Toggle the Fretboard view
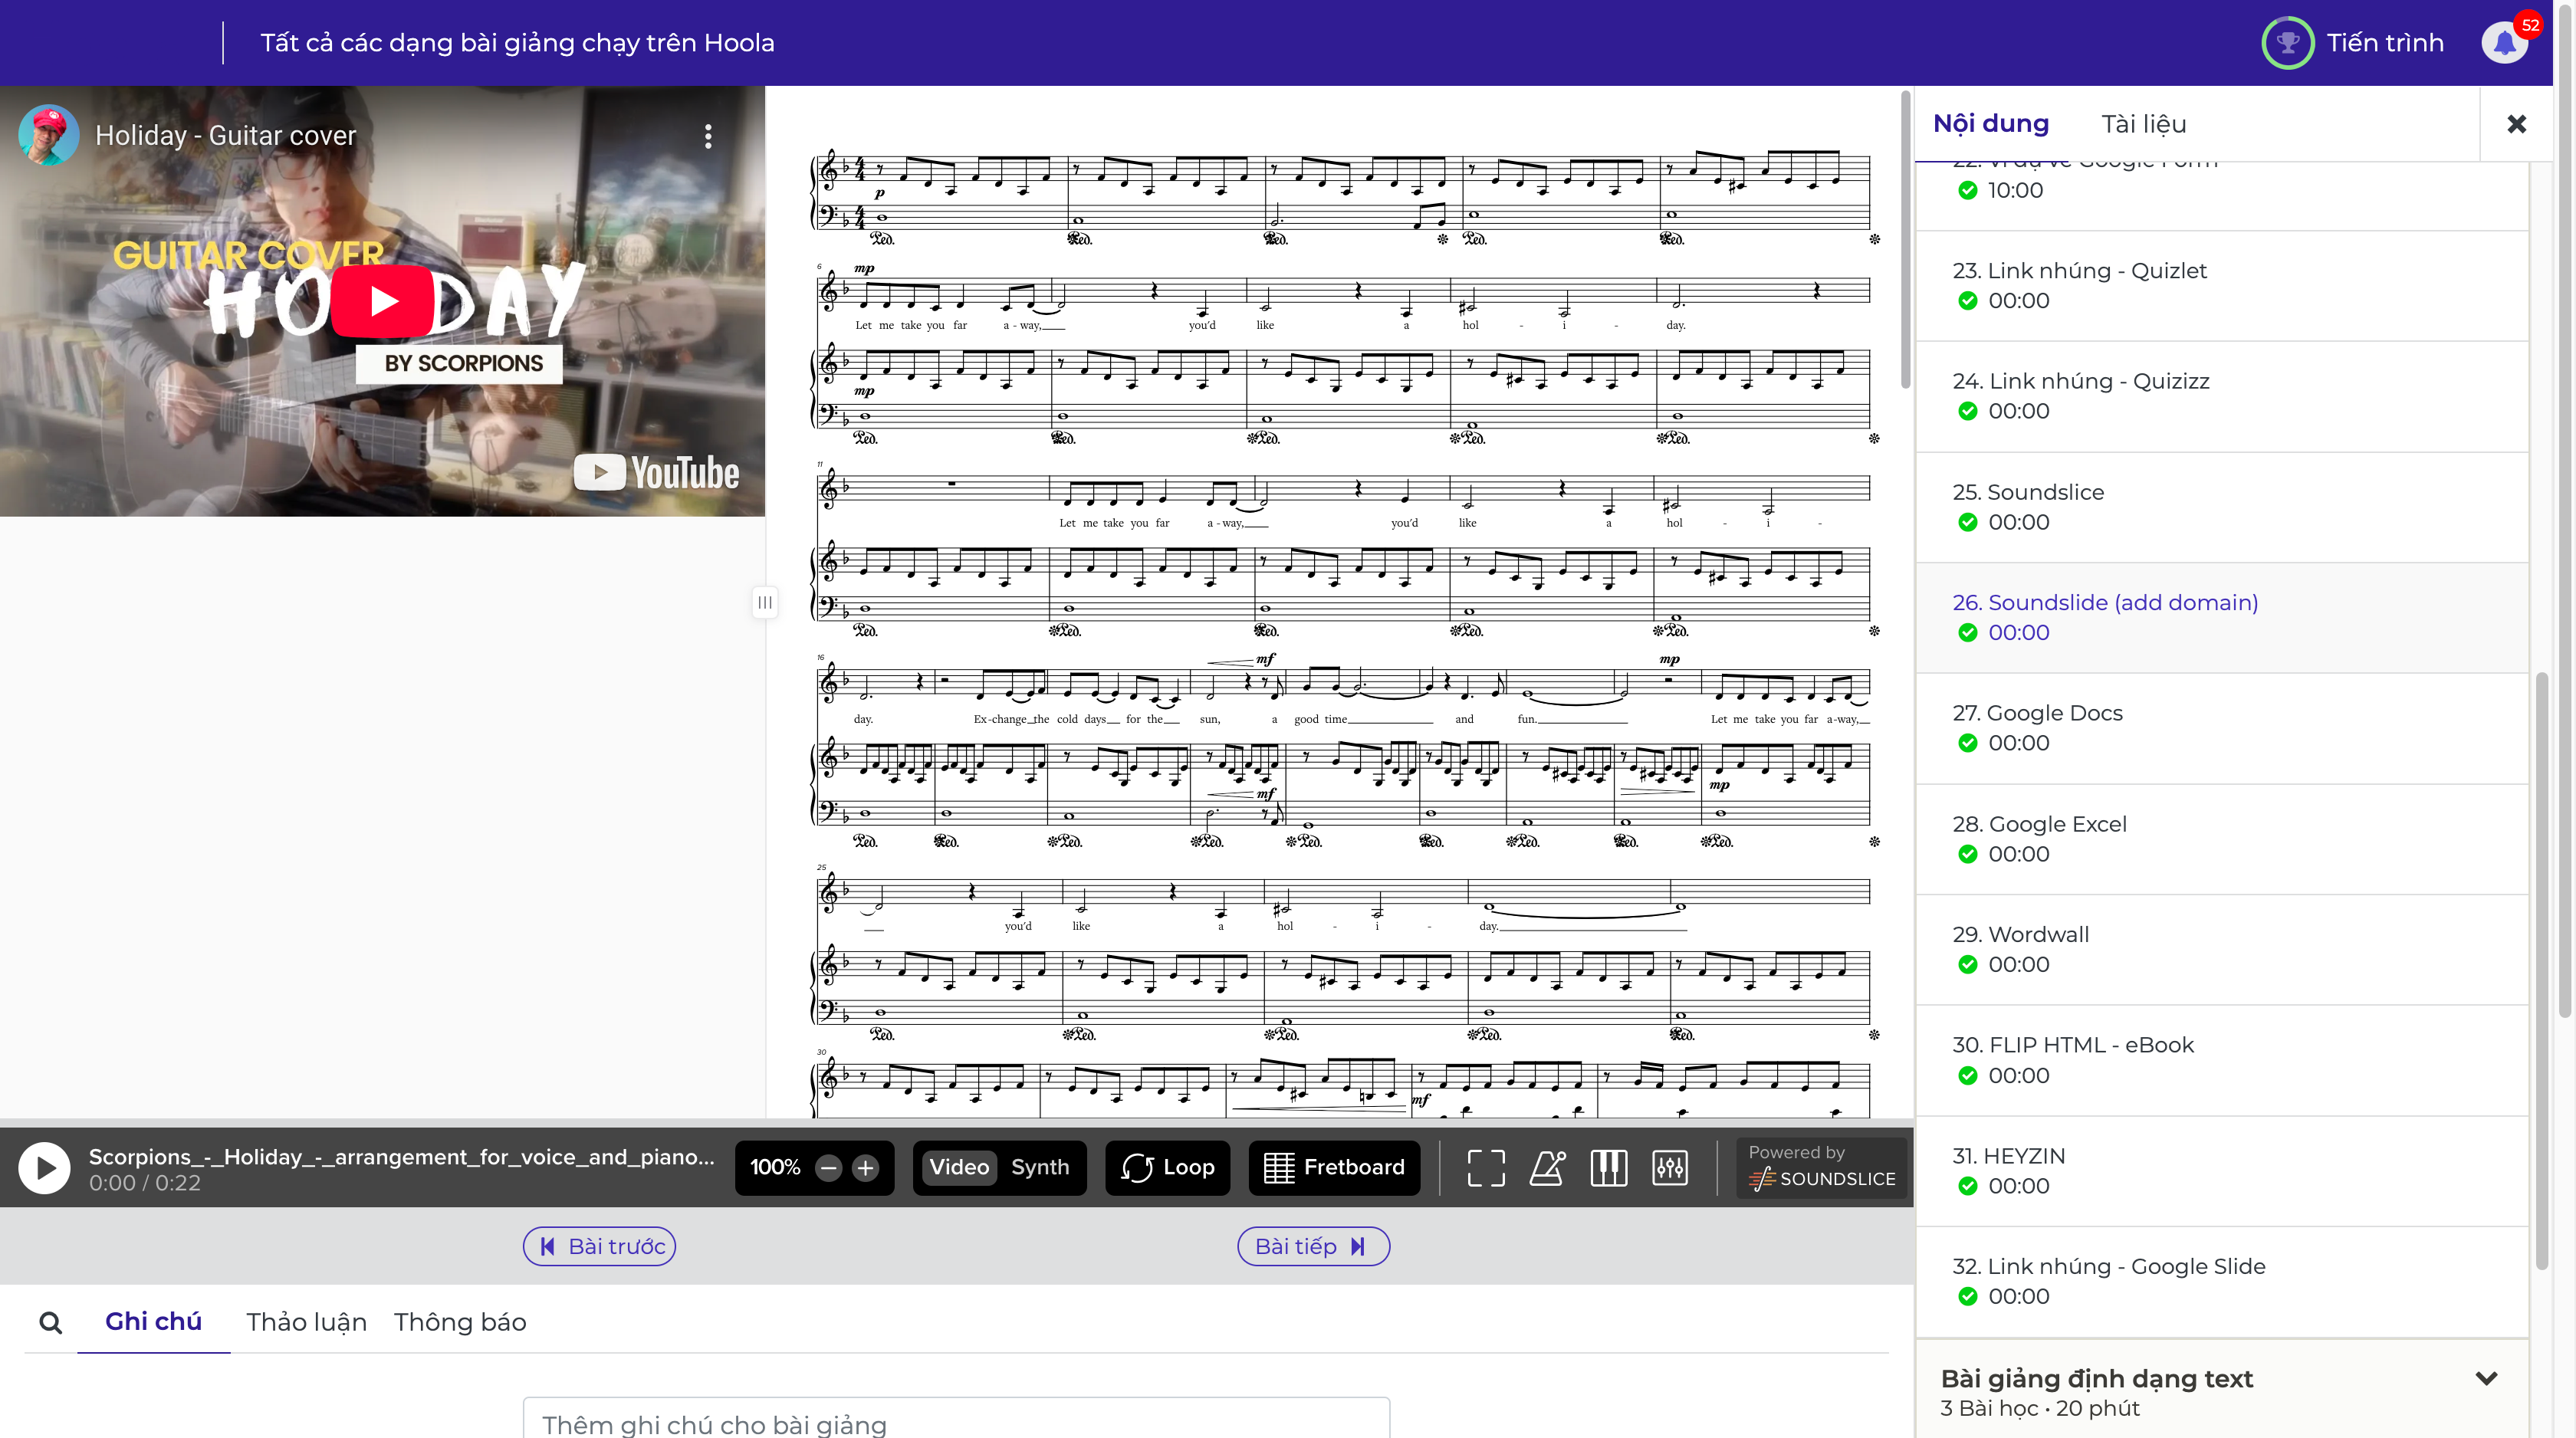2576x1438 pixels. point(1334,1167)
